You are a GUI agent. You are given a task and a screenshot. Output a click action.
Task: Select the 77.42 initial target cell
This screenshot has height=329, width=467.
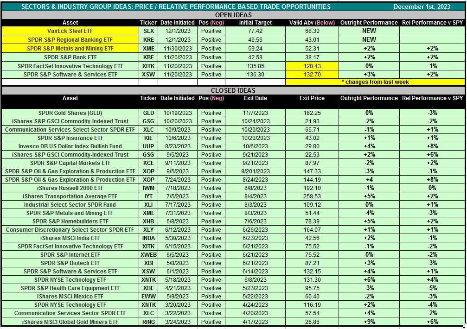pyautogui.click(x=256, y=31)
